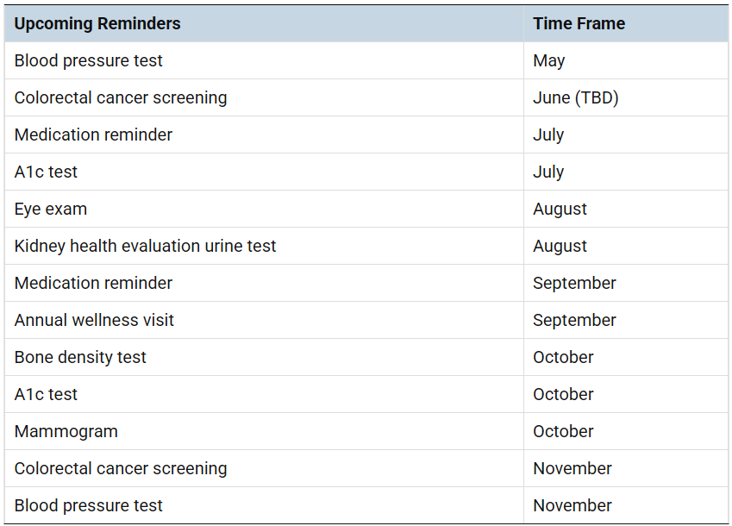
Task: Click the Upcoming Reminders column header
Action: pos(97,23)
